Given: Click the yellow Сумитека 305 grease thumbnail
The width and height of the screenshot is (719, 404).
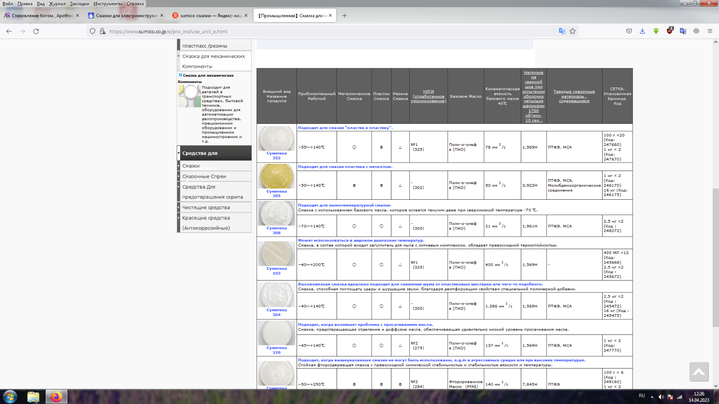Looking at the screenshot, I should 276,176.
